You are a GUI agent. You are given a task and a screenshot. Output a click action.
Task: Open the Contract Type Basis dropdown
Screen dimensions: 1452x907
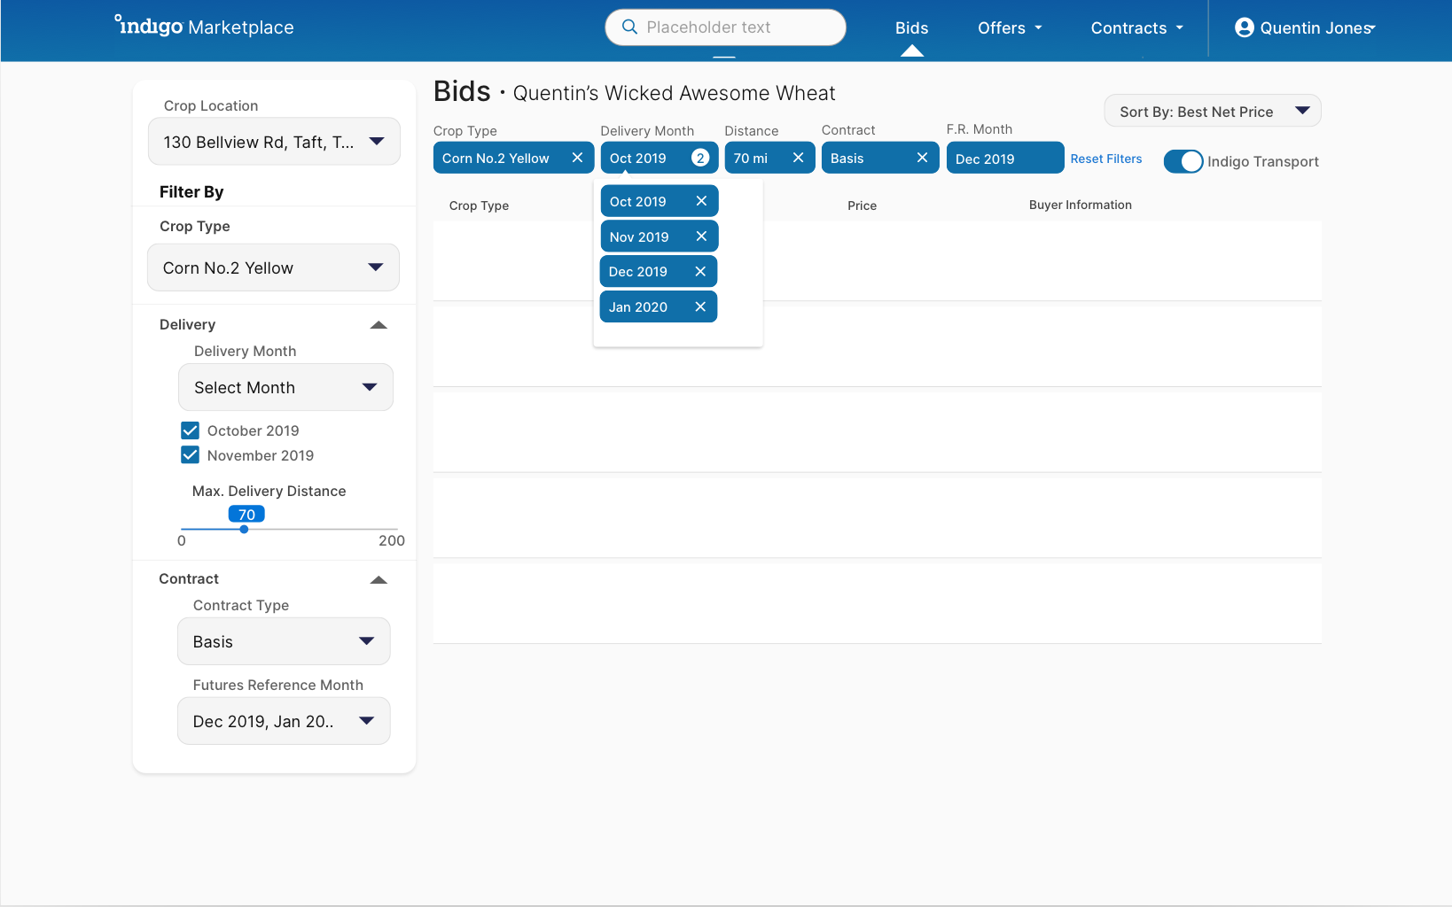tap(284, 641)
